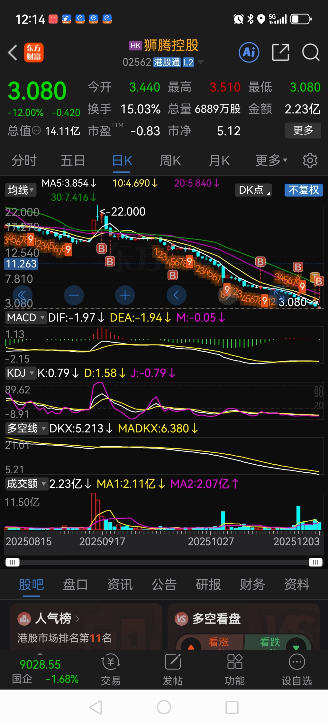
Task: Tap the double-left arrow chart button
Action: coord(22,295)
